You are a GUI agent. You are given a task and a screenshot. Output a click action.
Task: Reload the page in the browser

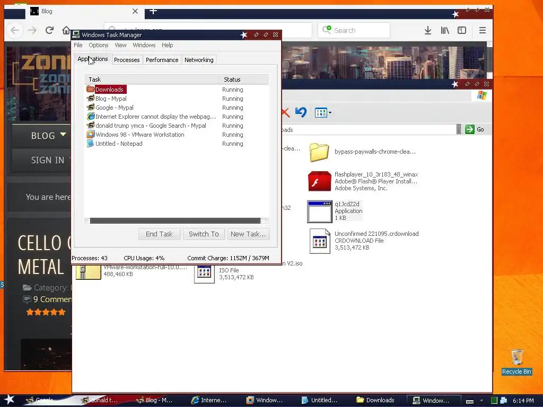click(49, 30)
